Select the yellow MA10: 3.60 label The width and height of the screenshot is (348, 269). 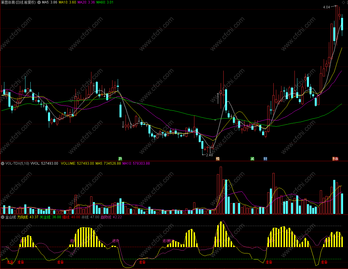click(67, 2)
